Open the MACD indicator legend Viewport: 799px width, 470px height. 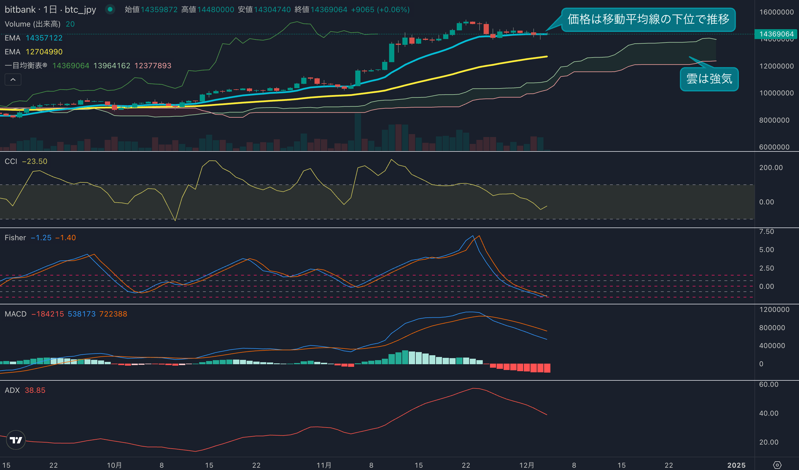point(16,314)
